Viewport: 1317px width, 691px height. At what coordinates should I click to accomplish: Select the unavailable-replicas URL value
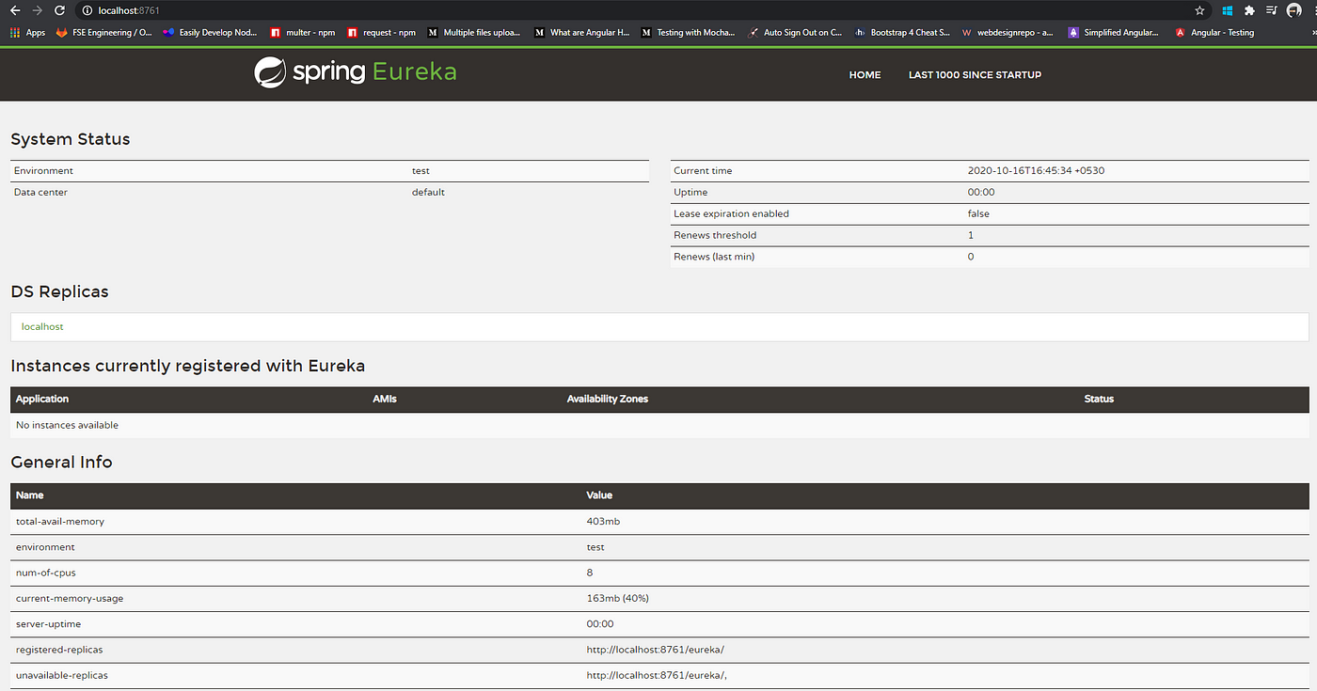pyautogui.click(x=657, y=675)
